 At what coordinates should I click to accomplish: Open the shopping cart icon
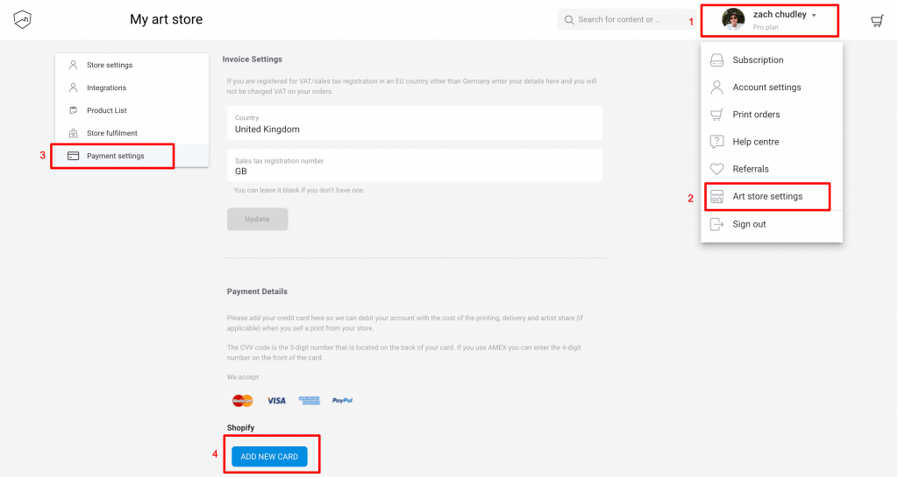tap(877, 22)
